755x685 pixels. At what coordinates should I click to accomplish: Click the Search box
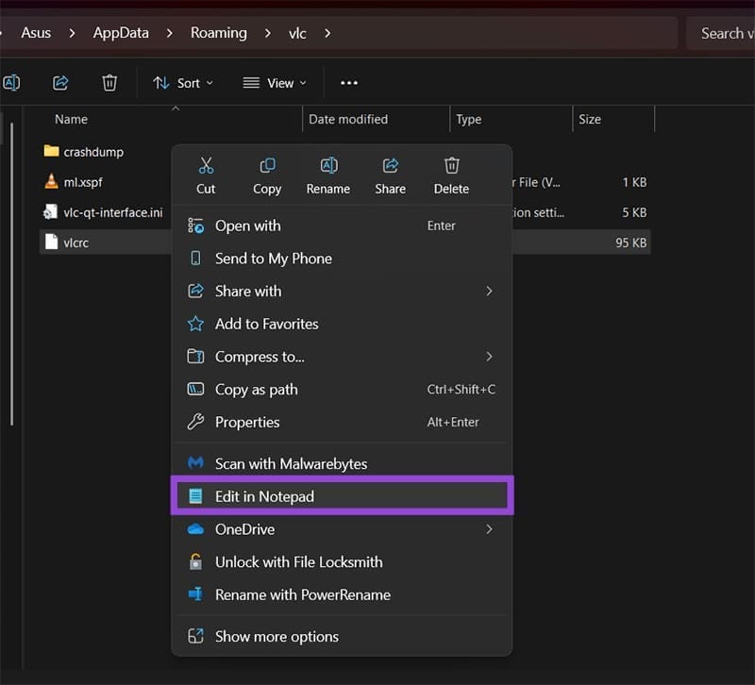pyautogui.click(x=721, y=33)
